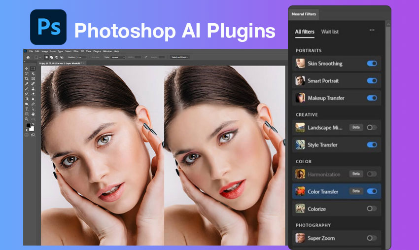The height and width of the screenshot is (250, 419).
Task: Disable the Makeup Transfer toggle
Action: click(x=372, y=98)
